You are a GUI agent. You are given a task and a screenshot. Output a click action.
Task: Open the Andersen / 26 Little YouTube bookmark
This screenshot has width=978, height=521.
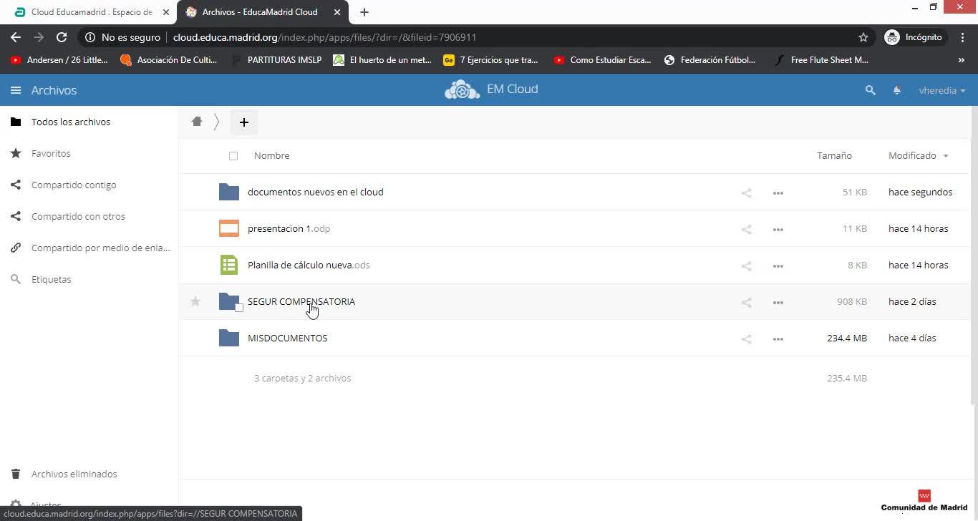pyautogui.click(x=59, y=60)
